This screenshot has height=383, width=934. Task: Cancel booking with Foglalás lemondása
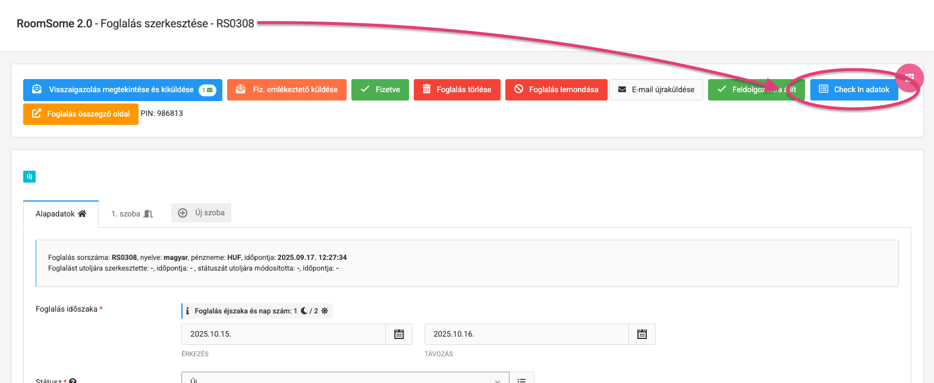tap(556, 90)
